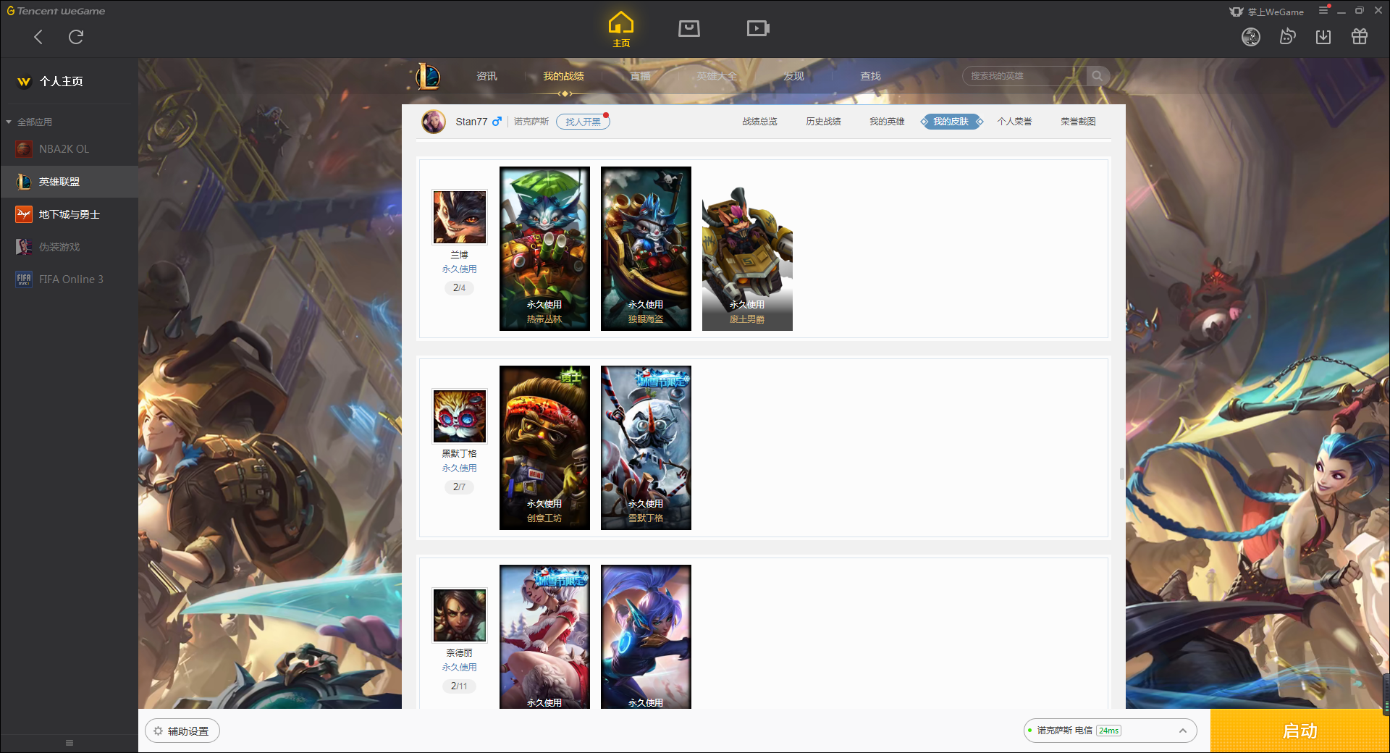Focus the 搜索我的英雄 search field
Image resolution: width=1390 pixels, height=753 pixels.
[1024, 76]
